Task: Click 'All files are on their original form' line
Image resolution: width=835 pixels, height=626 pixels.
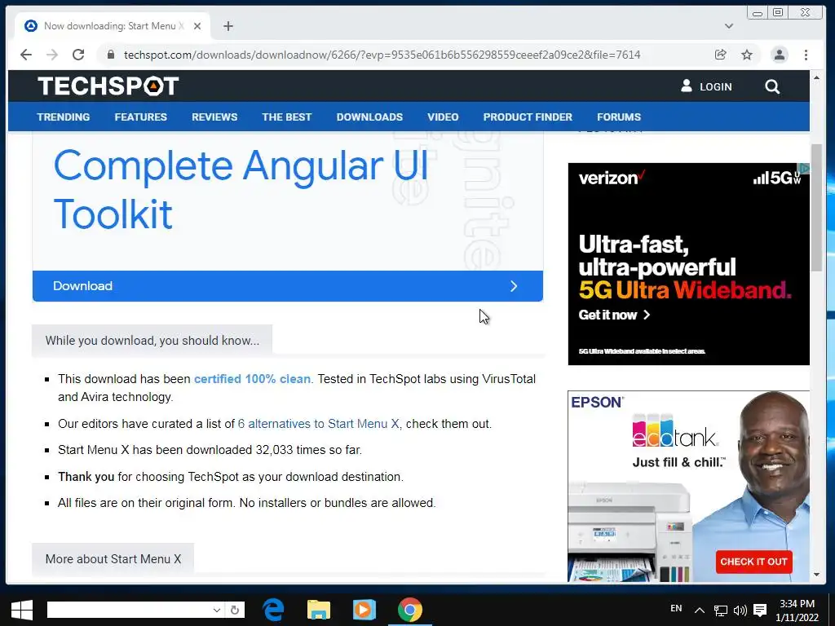Action: tap(247, 503)
